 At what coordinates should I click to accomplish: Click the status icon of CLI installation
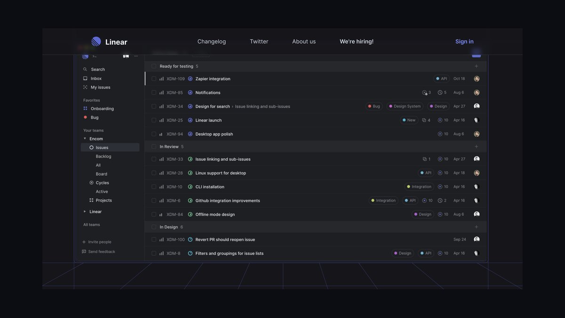pos(190,187)
